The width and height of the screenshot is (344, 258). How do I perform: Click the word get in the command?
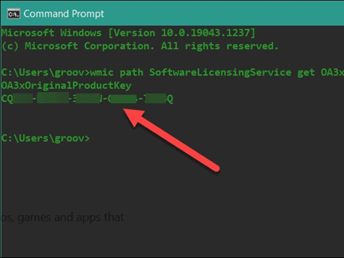tap(314, 72)
